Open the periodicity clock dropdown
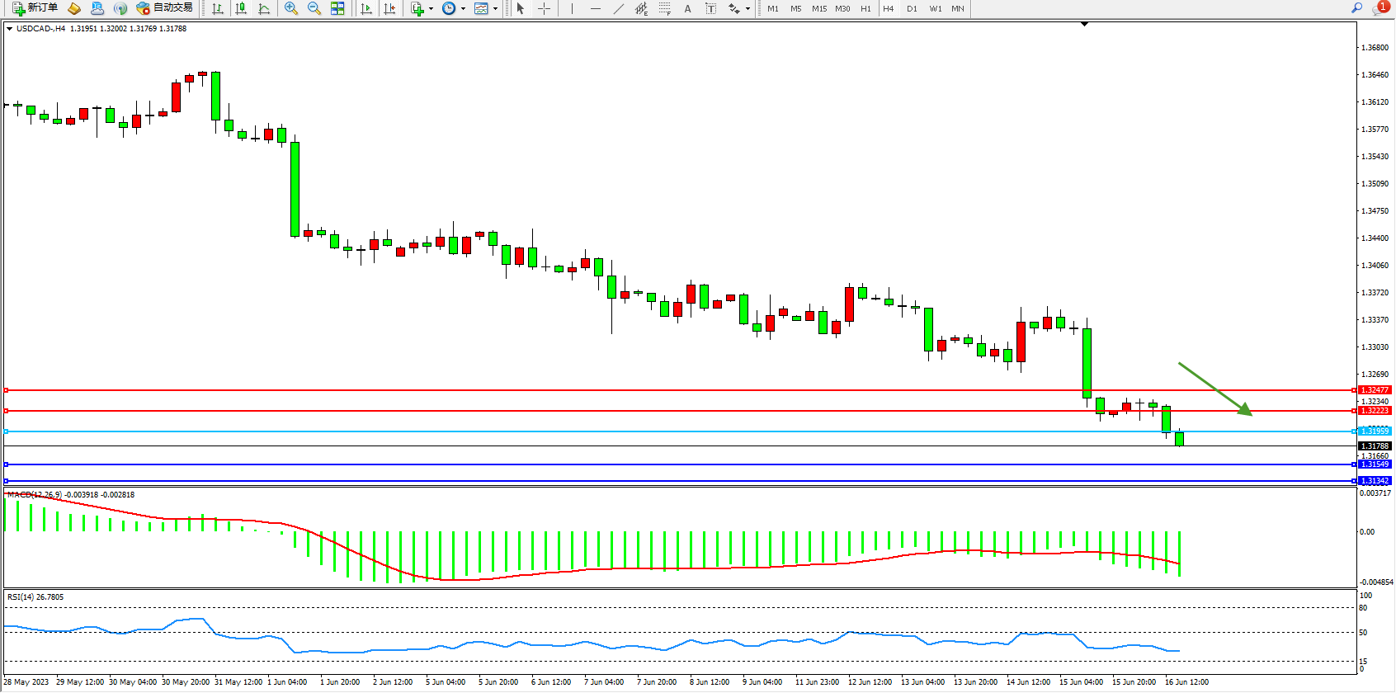 [463, 9]
